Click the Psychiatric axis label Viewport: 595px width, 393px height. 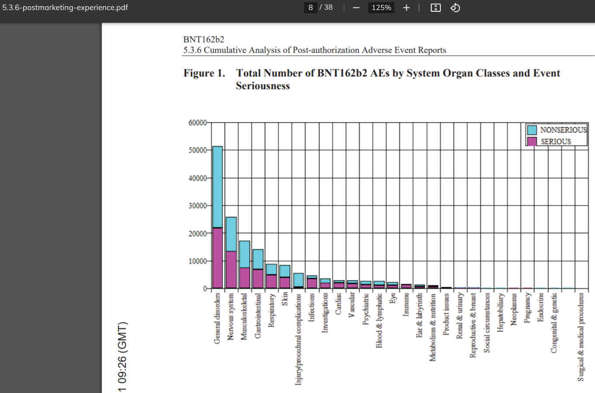[x=366, y=309]
